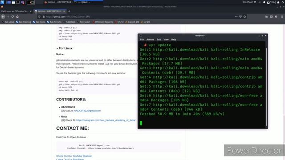
Task: Click the power/logout icon in panel
Action: (283, 2)
